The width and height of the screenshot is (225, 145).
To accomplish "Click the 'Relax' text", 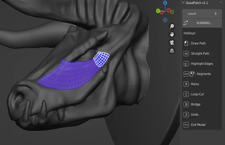I will coord(195,84).
